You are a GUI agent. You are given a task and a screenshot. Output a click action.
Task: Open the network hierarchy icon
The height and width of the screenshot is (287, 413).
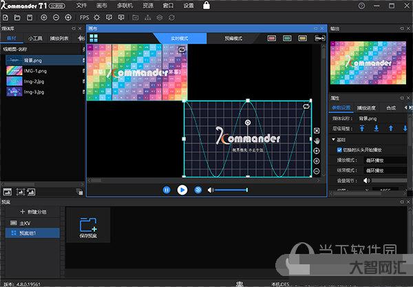[148, 18]
